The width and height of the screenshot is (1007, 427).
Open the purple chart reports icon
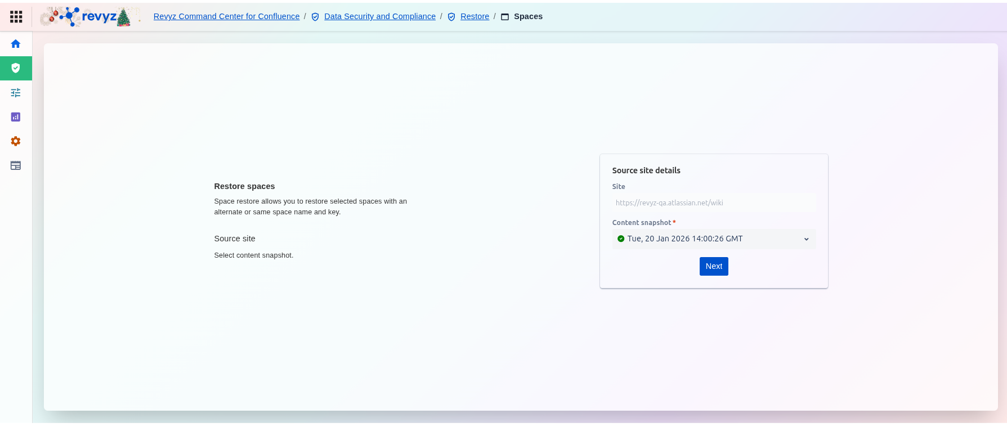point(16,117)
